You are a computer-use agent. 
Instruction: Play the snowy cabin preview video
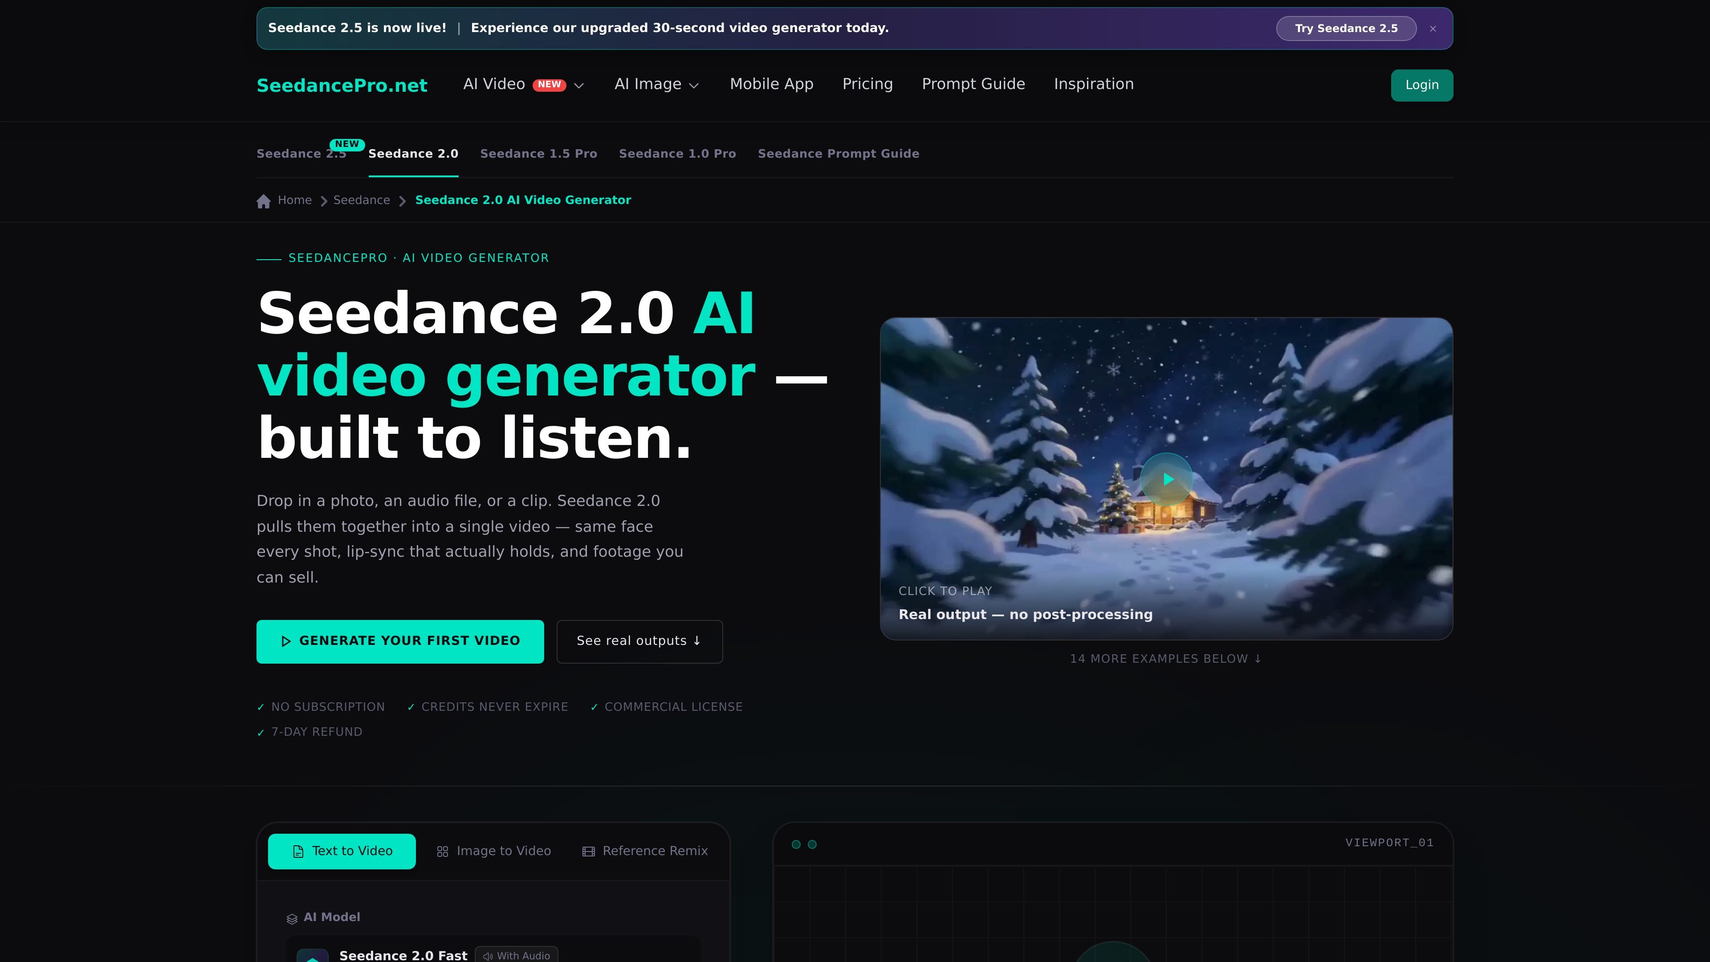(1166, 479)
